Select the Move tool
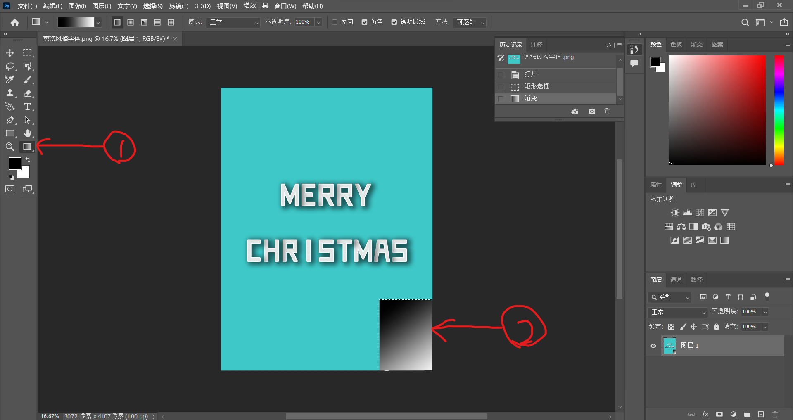 click(10, 53)
